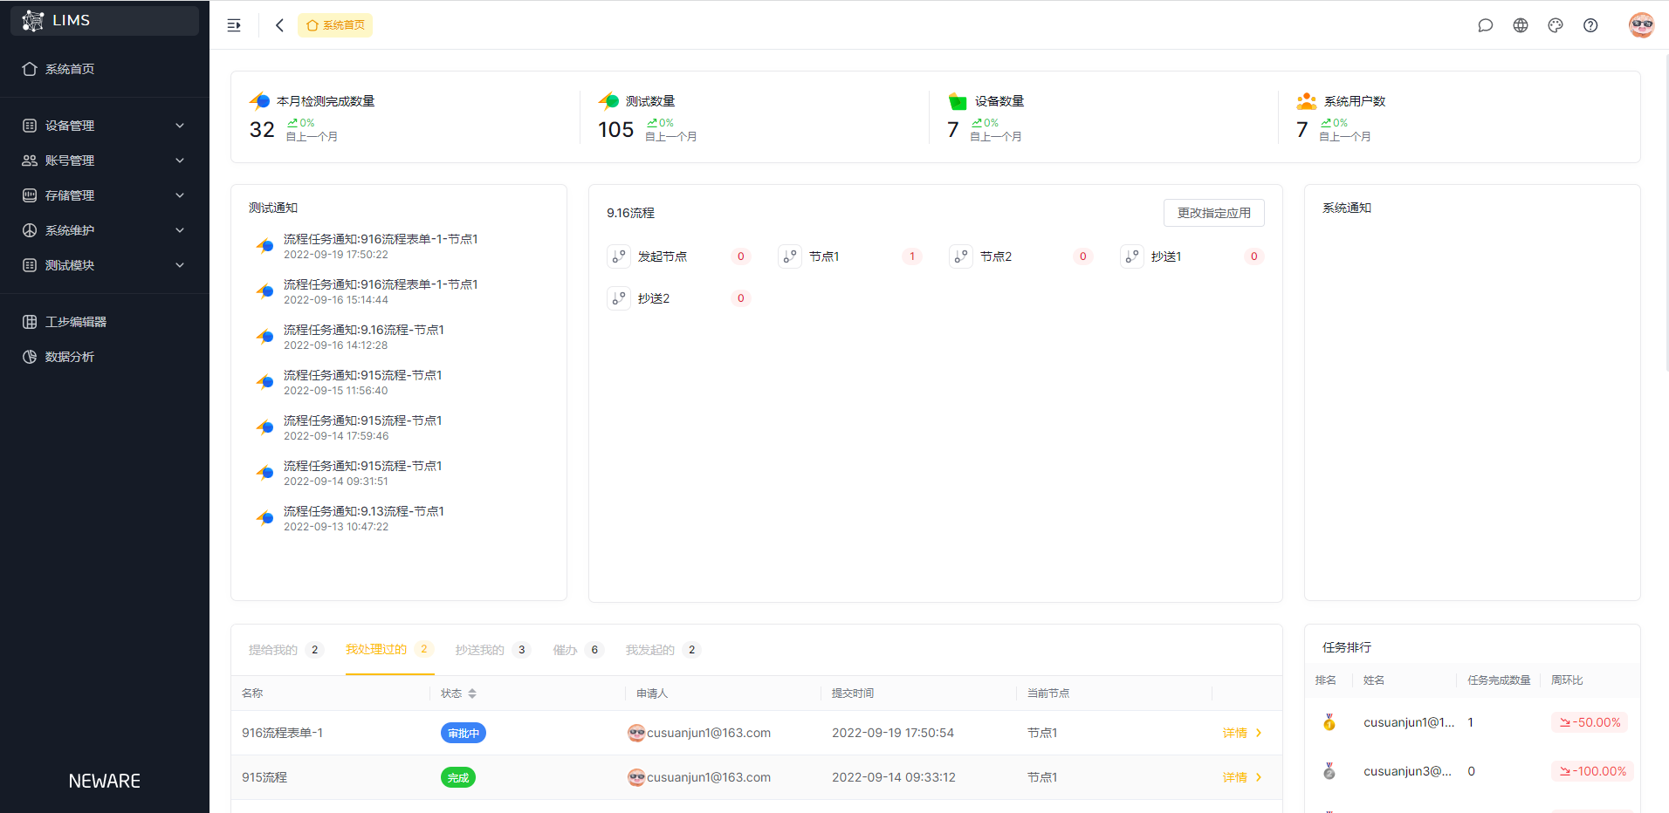This screenshot has width=1669, height=813.
Task: Click the 设备管理 sidebar icon
Action: click(30, 126)
